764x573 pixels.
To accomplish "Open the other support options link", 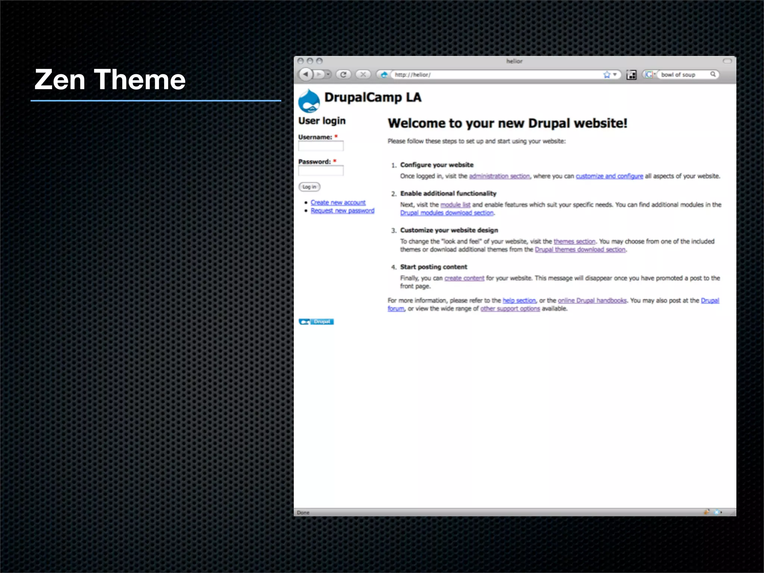I will (x=510, y=309).
